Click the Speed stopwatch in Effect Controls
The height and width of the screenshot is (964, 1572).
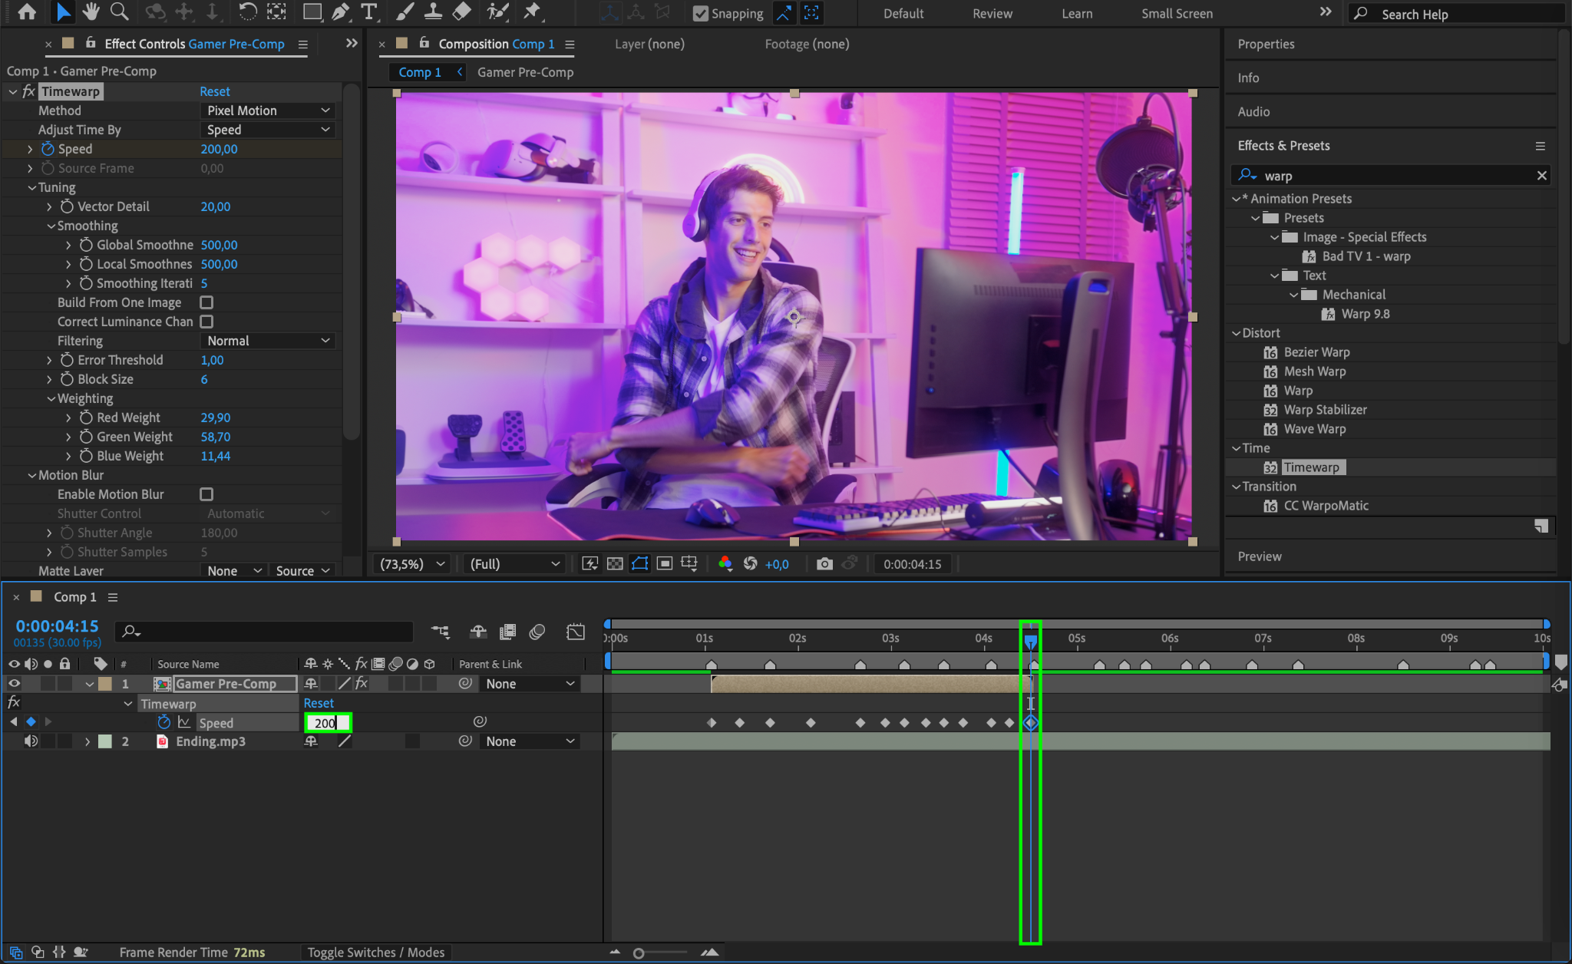coord(48,149)
